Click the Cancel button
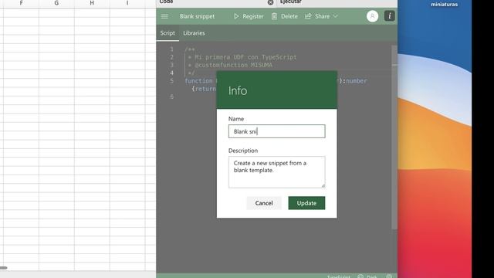The image size is (494, 278). 264,203
